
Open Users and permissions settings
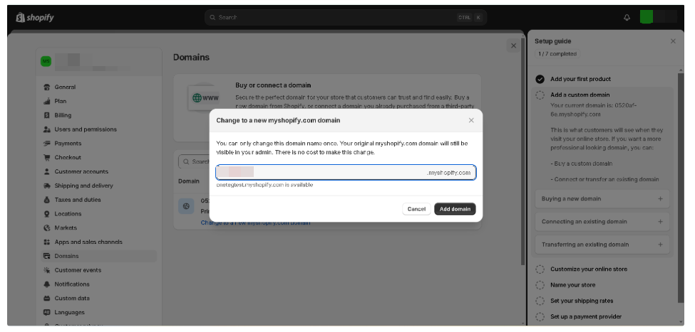pyautogui.click(x=85, y=129)
